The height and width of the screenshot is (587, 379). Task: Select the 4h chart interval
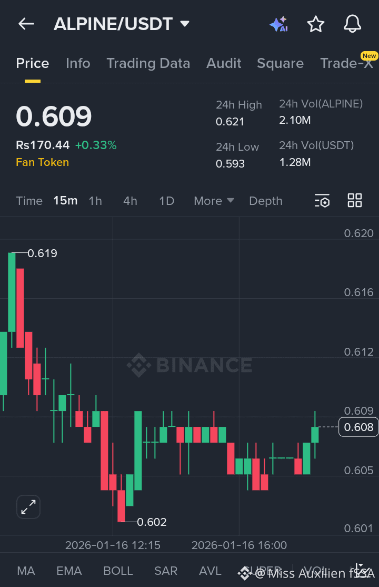coord(130,201)
